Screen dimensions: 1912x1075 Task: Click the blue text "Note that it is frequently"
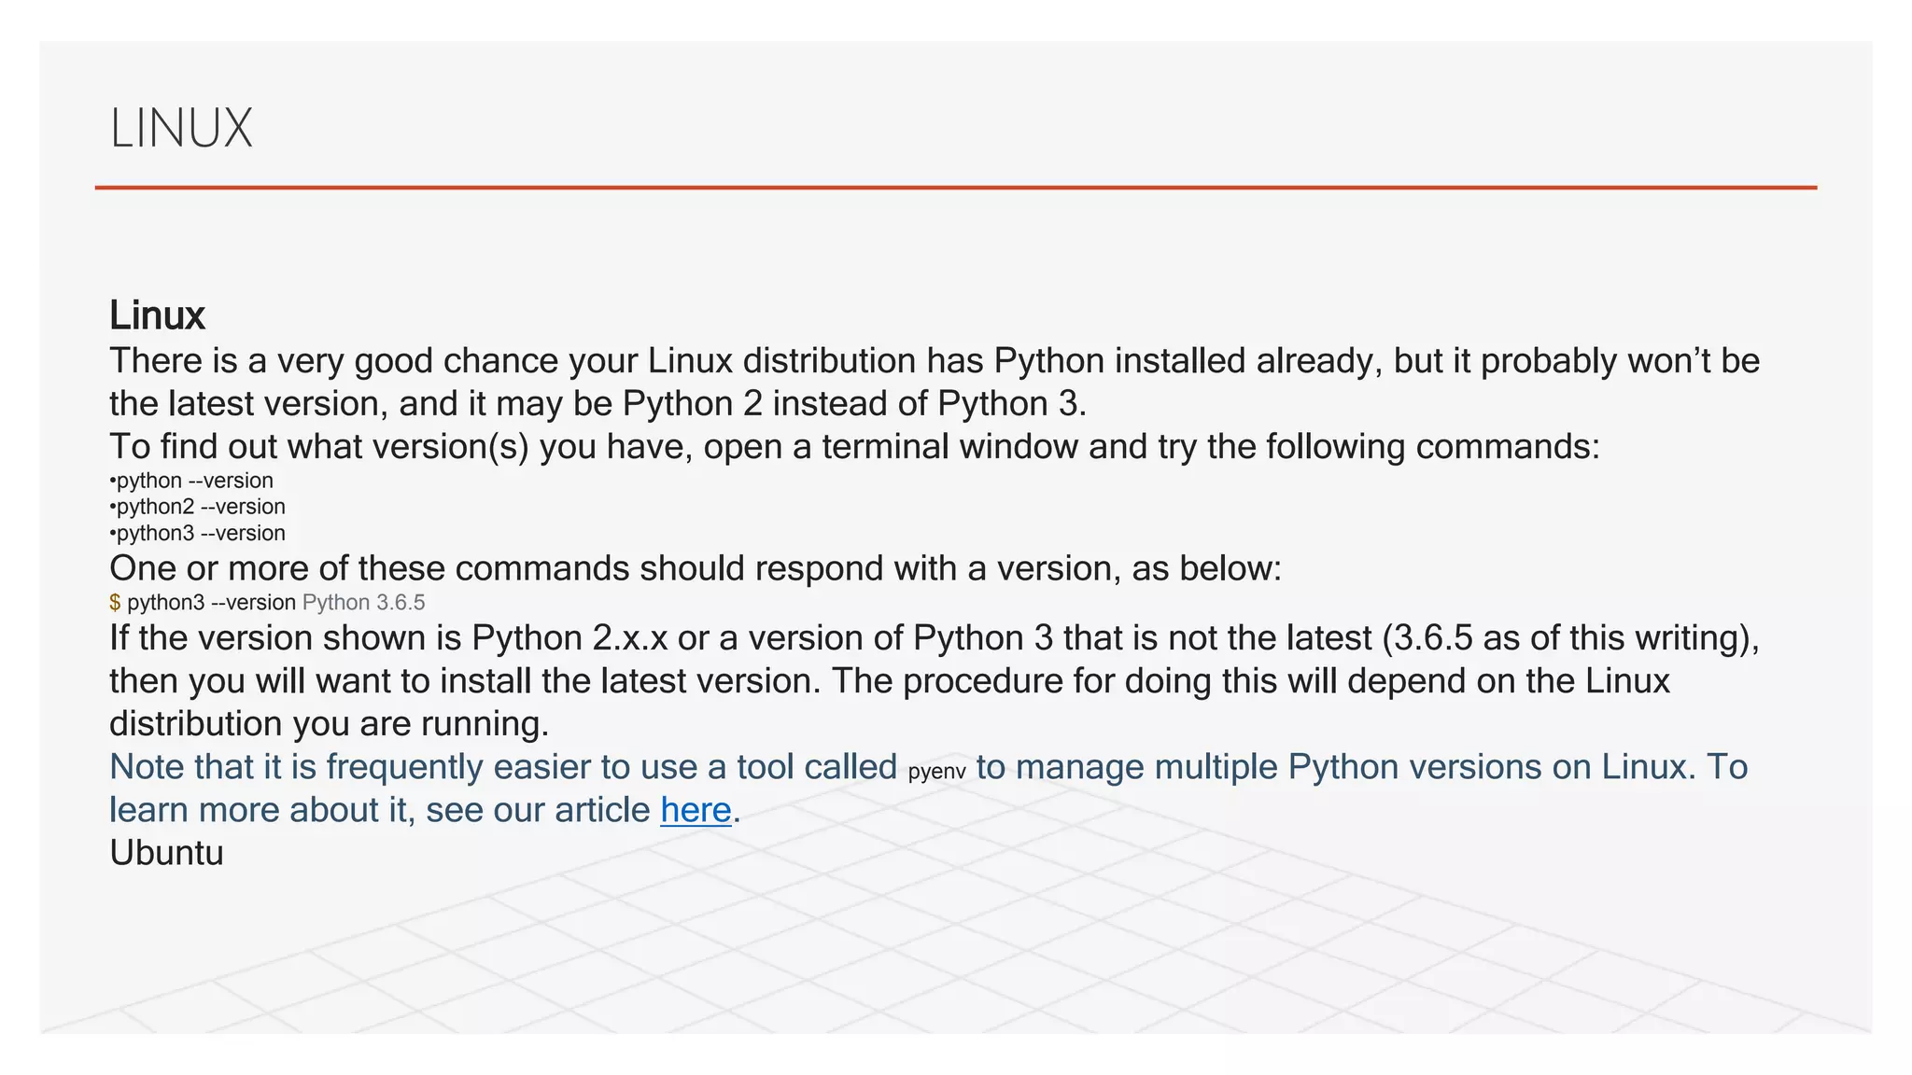pyautogui.click(x=502, y=767)
